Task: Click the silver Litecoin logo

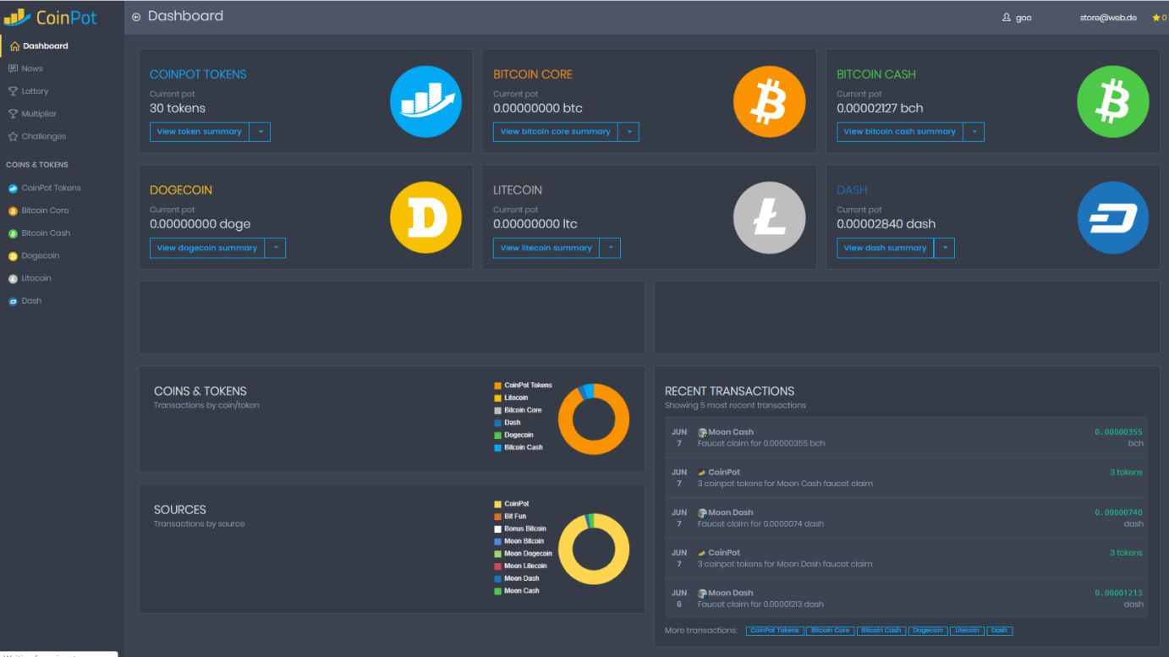Action: (x=769, y=217)
